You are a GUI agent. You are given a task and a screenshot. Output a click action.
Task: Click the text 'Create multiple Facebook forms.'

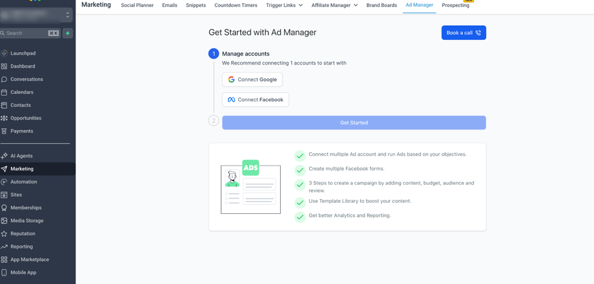pos(347,169)
